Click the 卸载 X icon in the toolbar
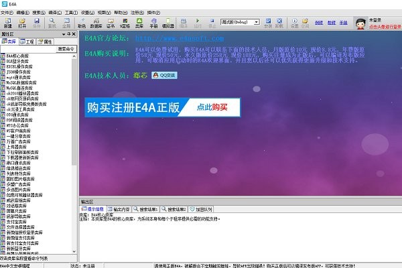Image resolution: width=402 pixels, height=268 pixels. [279, 23]
